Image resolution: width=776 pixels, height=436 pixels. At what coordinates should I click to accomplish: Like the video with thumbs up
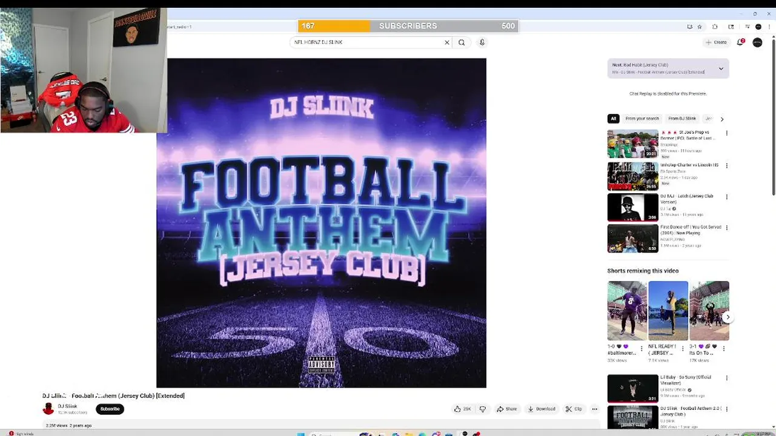(463, 409)
